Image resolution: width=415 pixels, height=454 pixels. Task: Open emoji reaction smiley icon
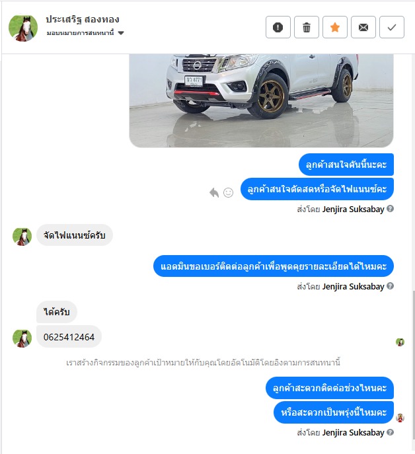tap(228, 192)
